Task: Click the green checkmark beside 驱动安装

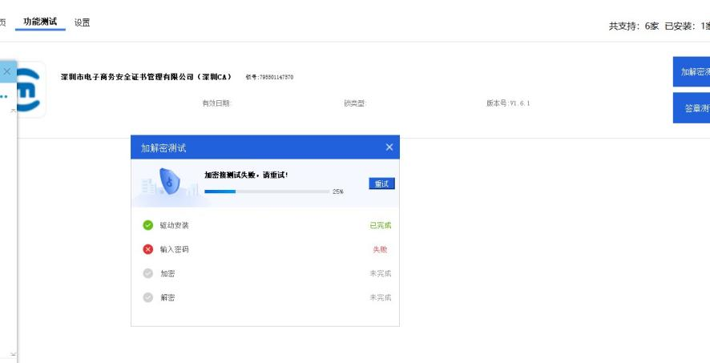Action: 147,225
